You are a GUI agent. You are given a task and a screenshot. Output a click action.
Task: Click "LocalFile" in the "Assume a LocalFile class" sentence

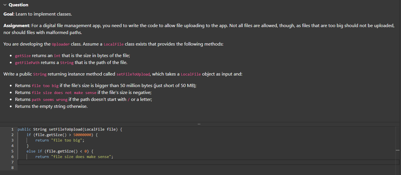tap(114, 44)
